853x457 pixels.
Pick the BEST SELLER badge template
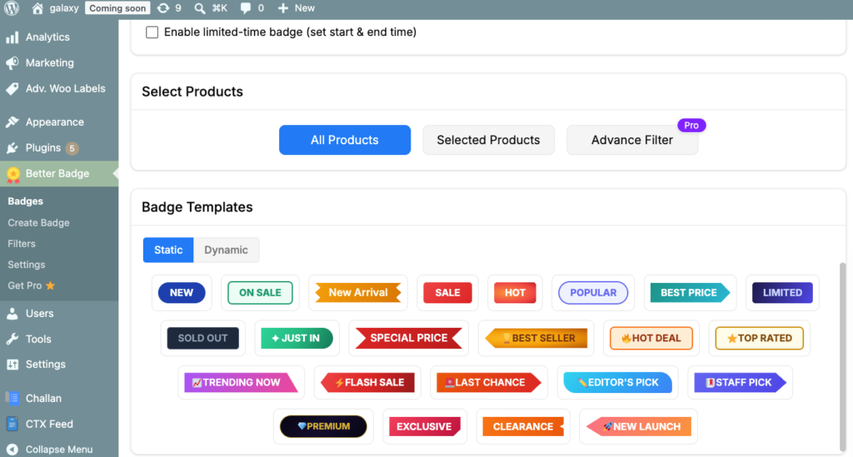point(536,338)
